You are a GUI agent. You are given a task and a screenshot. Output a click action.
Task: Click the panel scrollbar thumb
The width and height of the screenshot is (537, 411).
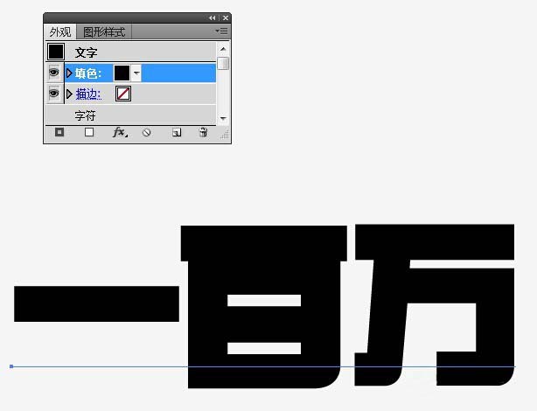coord(223,63)
